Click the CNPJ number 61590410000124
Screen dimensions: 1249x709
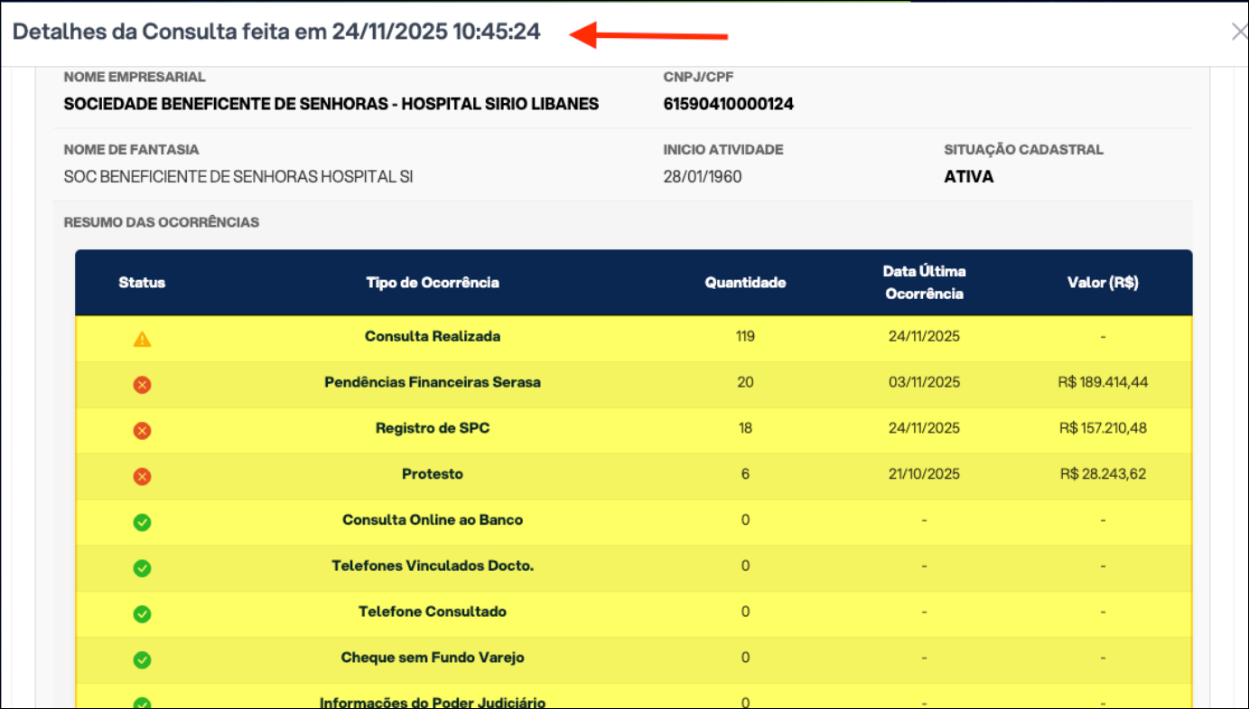[x=728, y=104]
